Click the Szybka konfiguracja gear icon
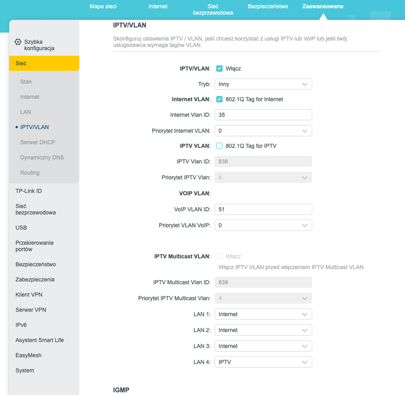Image resolution: width=405 pixels, height=395 pixels. [18, 42]
